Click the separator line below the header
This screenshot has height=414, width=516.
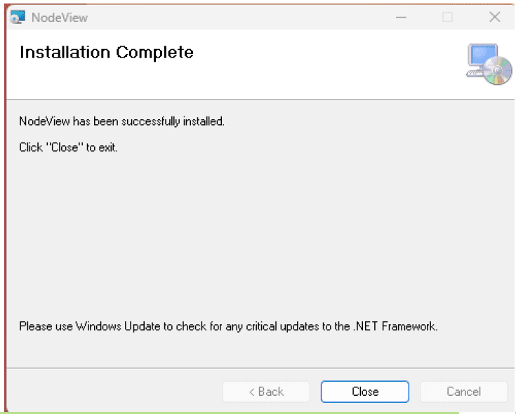click(260, 100)
